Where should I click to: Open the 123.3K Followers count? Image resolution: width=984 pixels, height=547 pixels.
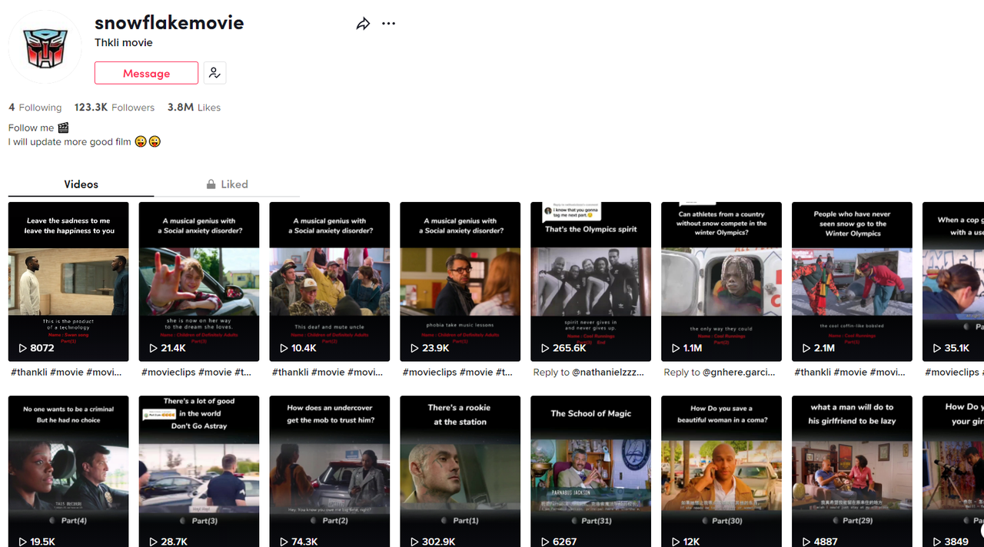pos(115,108)
